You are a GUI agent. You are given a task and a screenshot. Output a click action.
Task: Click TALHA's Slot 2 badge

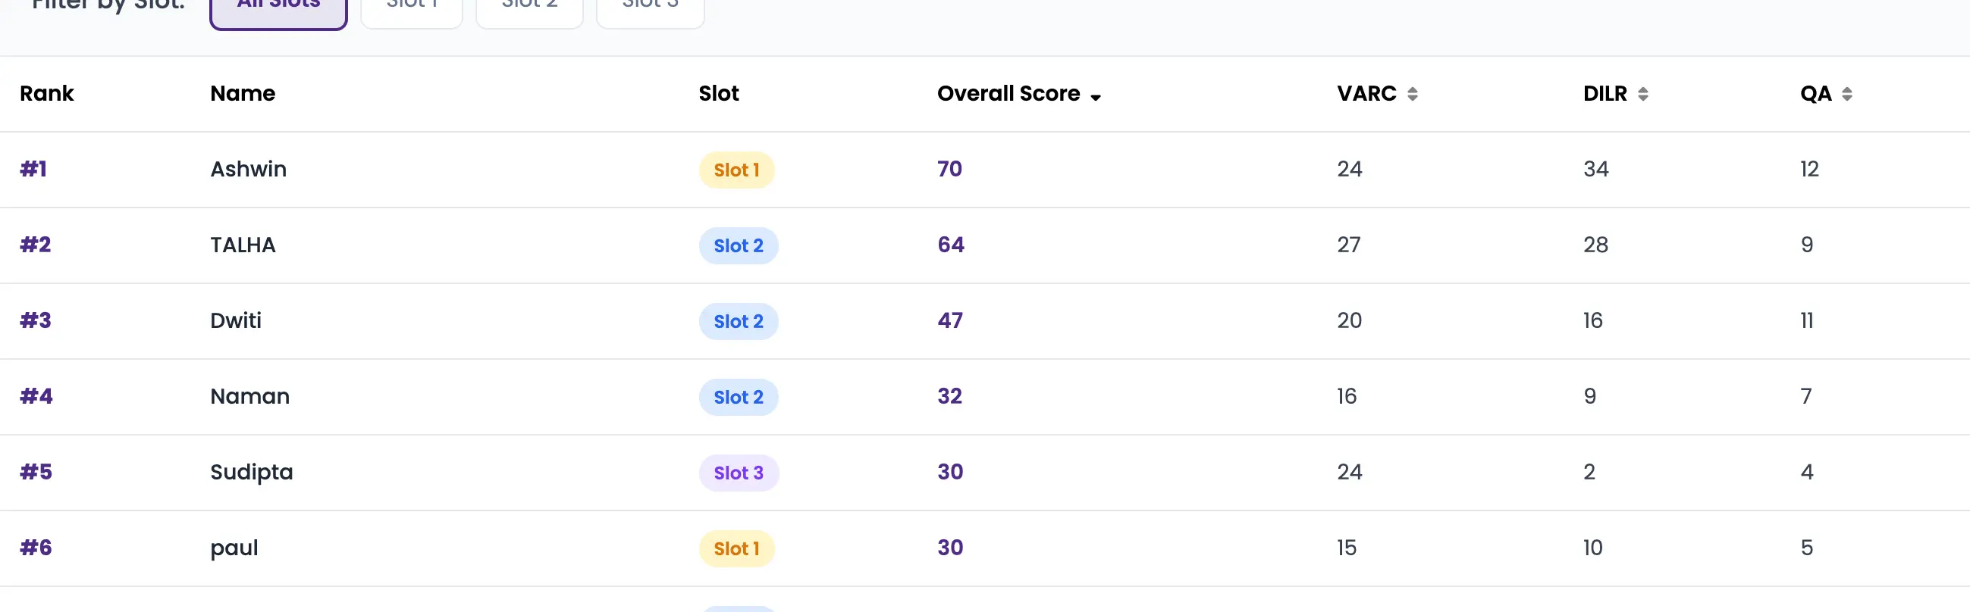pyautogui.click(x=738, y=245)
